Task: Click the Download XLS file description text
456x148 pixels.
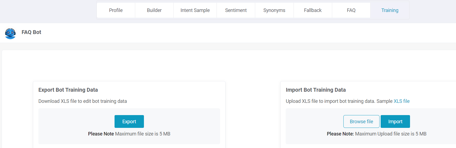Action: pos(82,101)
